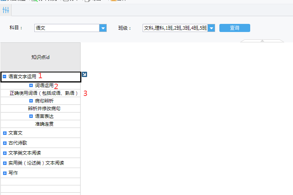Expand the 写作 node

pyautogui.click(x=5, y=173)
